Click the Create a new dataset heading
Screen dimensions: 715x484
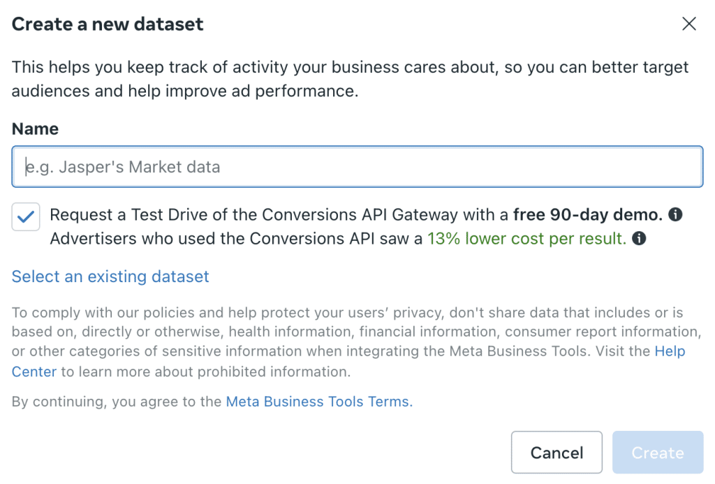[108, 24]
